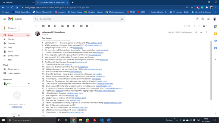Open message options three-dot menu
The height and width of the screenshot is (123, 219).
[206, 32]
